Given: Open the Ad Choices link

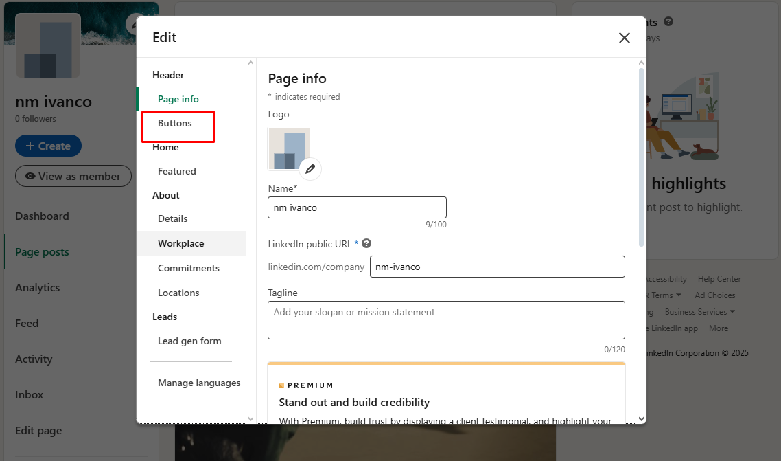Looking at the screenshot, I should click(x=714, y=295).
